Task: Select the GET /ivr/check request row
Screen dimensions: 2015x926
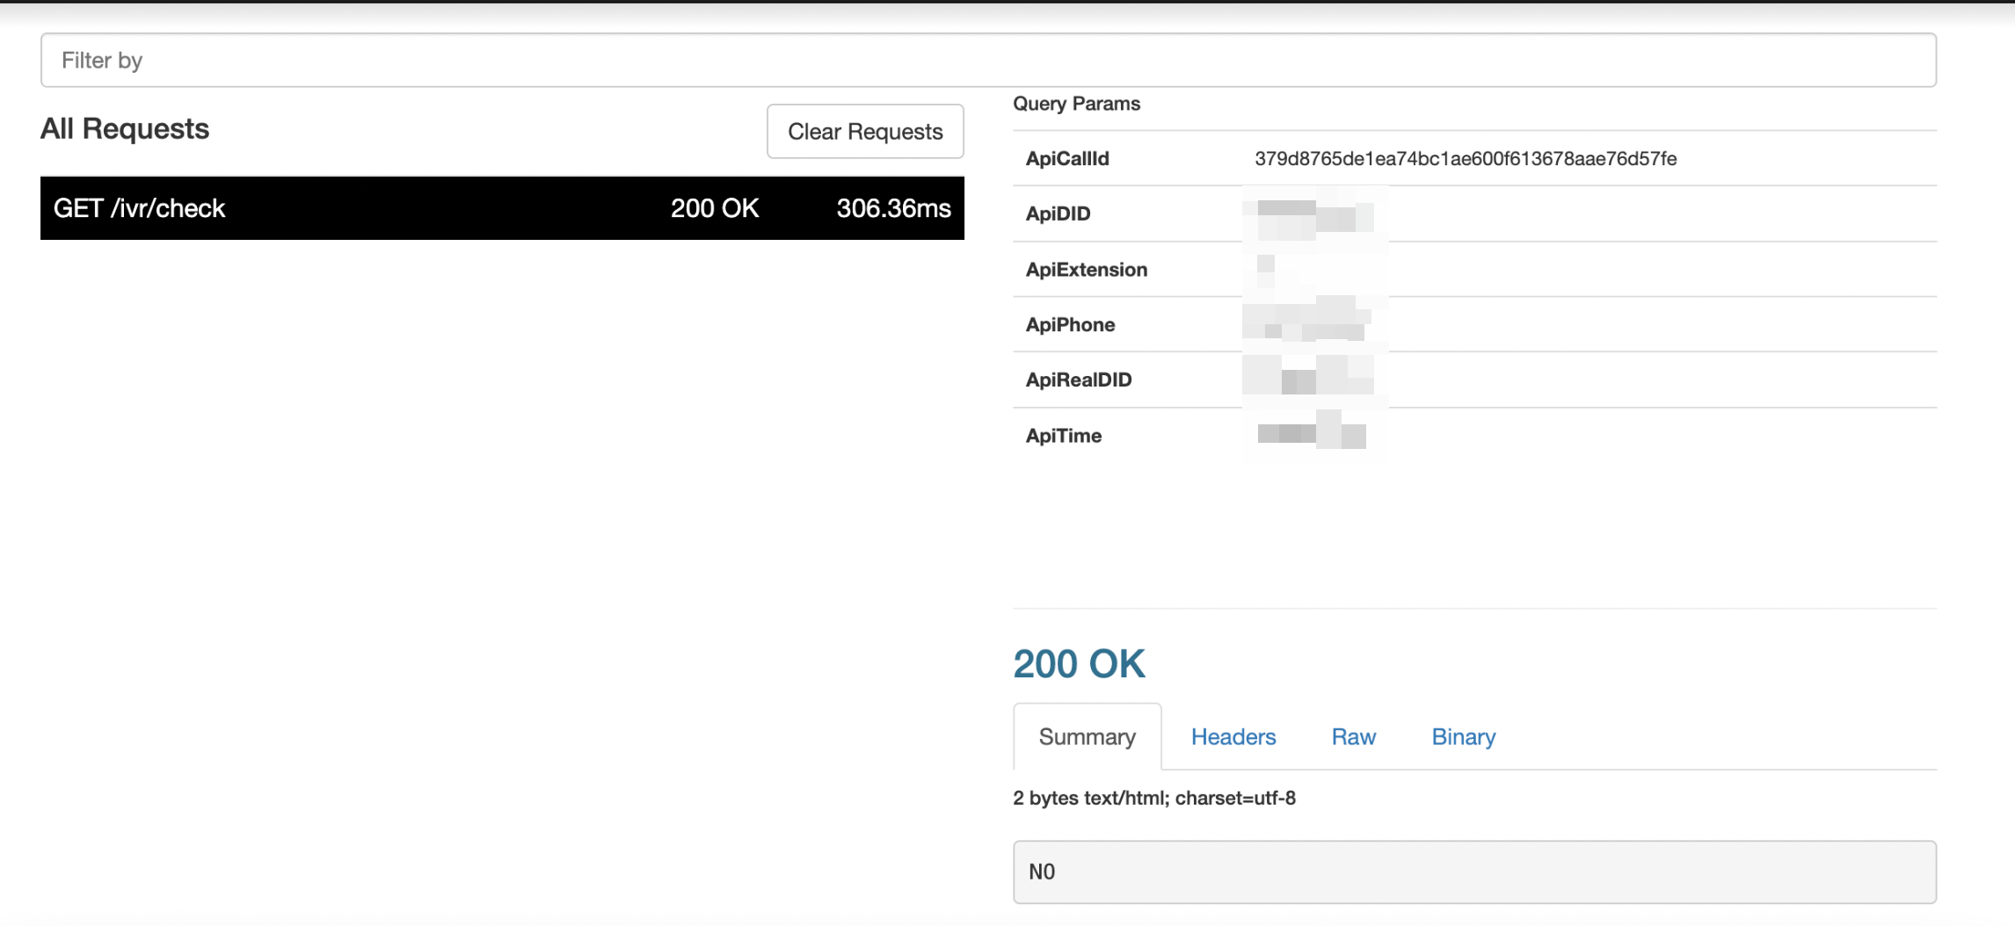Action: pyautogui.click(x=501, y=208)
